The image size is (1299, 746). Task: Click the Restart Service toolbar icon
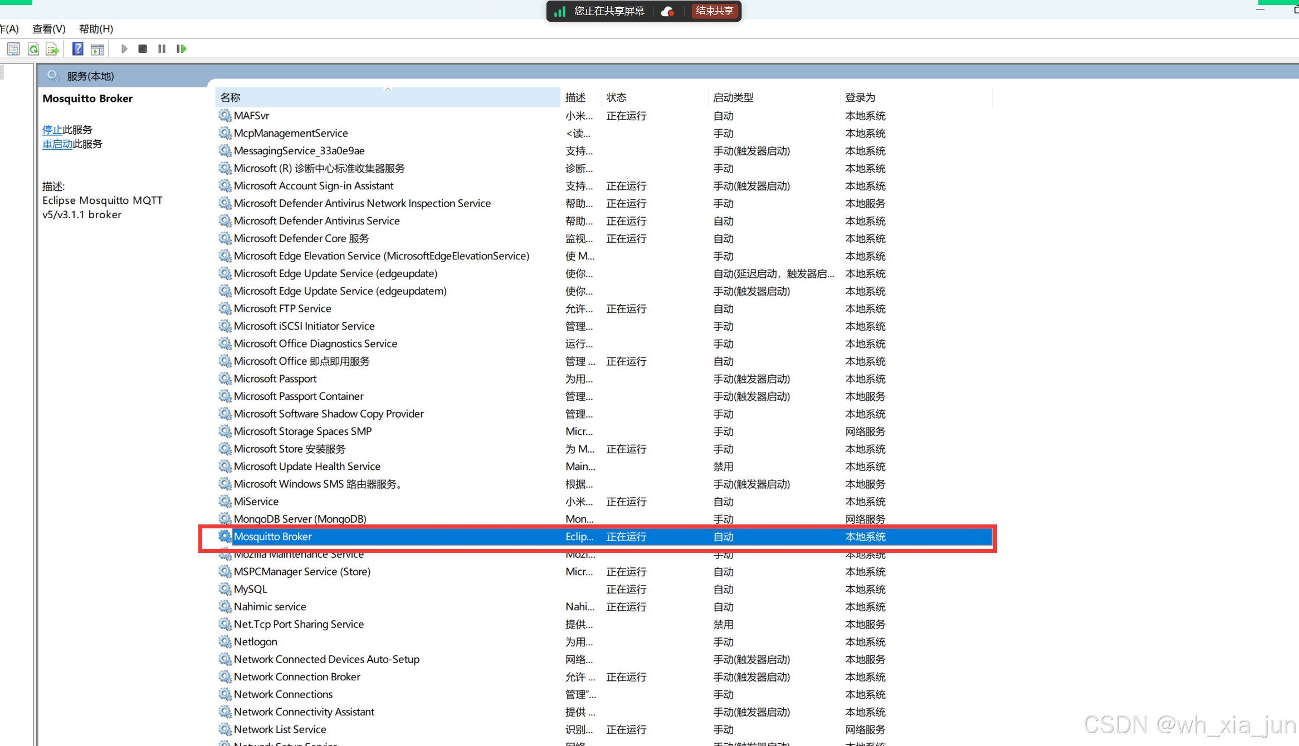coord(181,49)
